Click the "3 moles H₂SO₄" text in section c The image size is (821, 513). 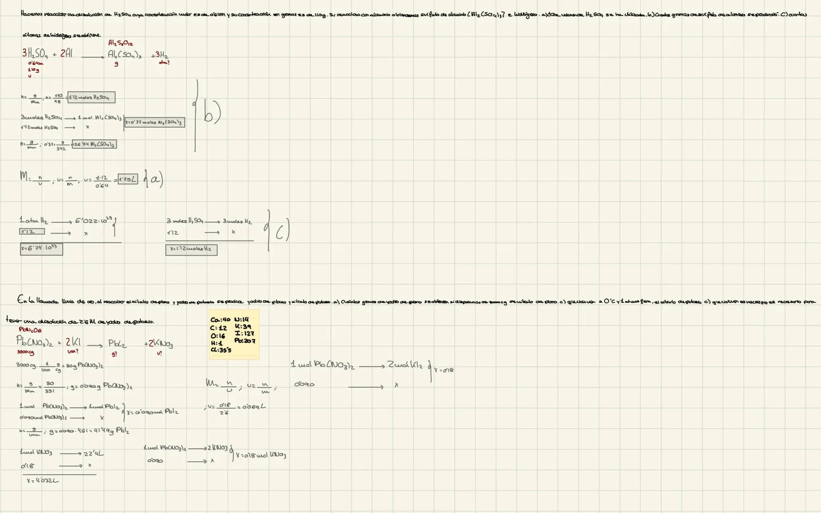click(185, 221)
